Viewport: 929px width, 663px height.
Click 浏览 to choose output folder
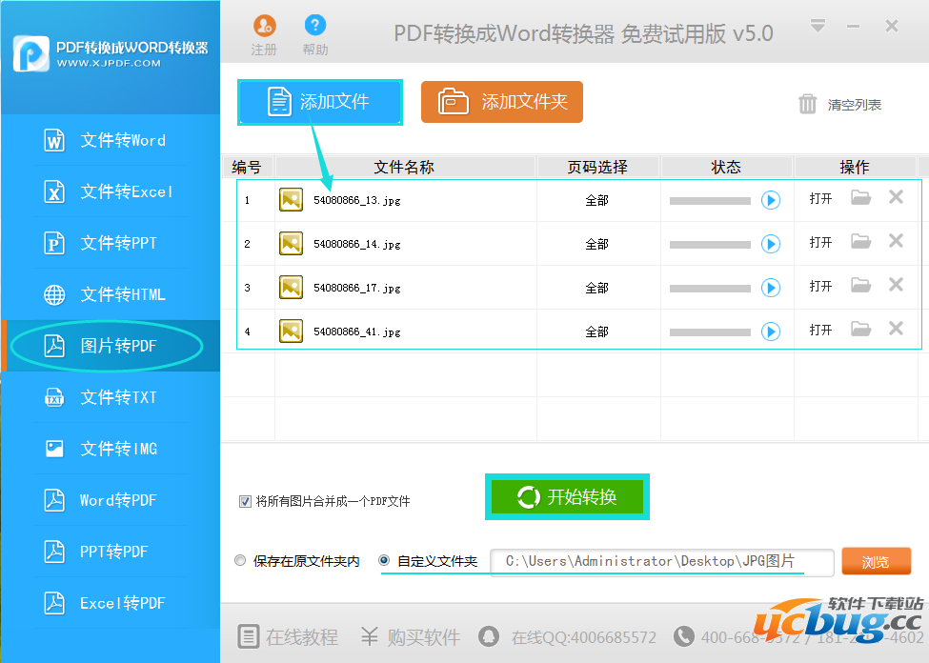coord(876,561)
